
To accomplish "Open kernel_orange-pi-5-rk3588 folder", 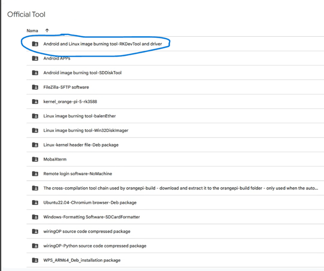I will pyautogui.click(x=70, y=101).
